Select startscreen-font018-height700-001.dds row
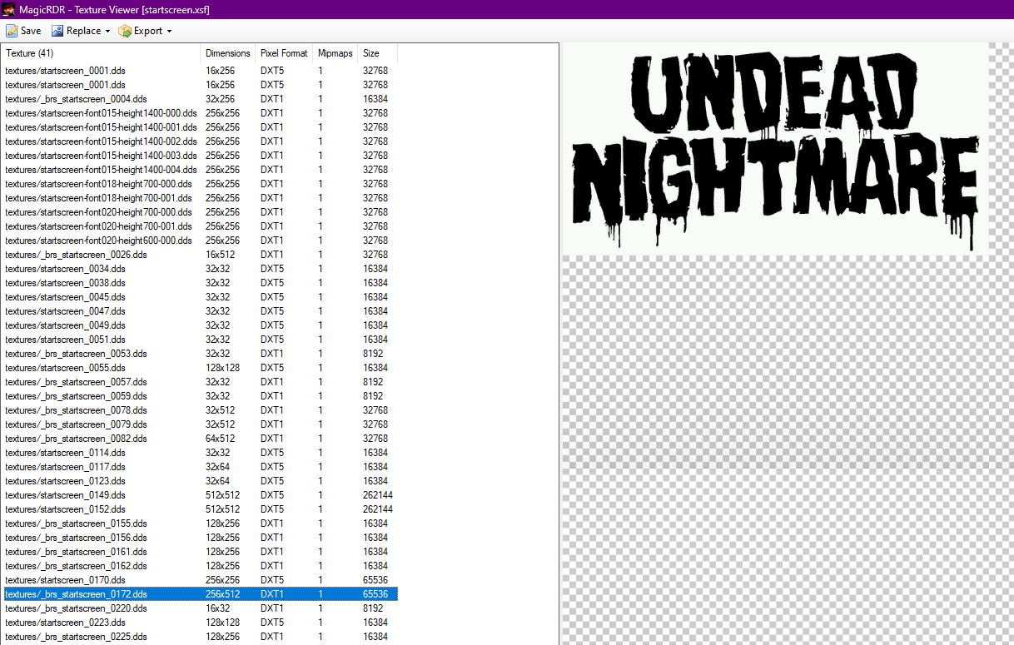This screenshot has width=1014, height=645. (200, 197)
